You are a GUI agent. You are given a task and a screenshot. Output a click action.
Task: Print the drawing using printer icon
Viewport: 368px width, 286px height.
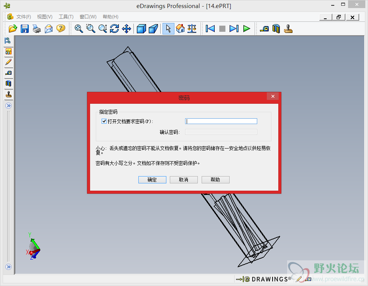pos(37,29)
